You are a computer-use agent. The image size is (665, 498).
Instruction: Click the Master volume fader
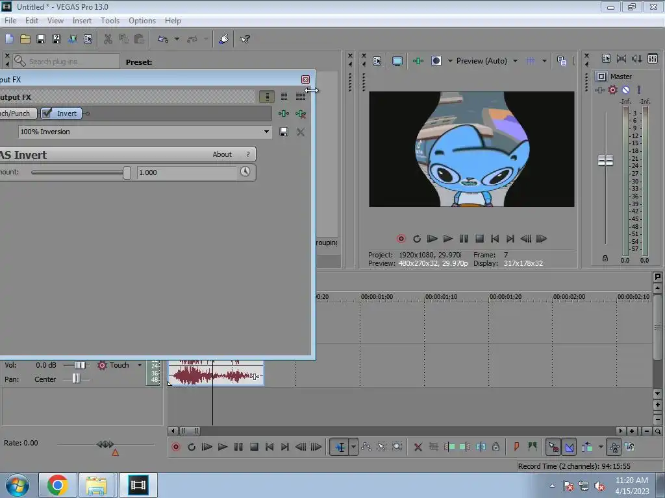click(x=605, y=161)
